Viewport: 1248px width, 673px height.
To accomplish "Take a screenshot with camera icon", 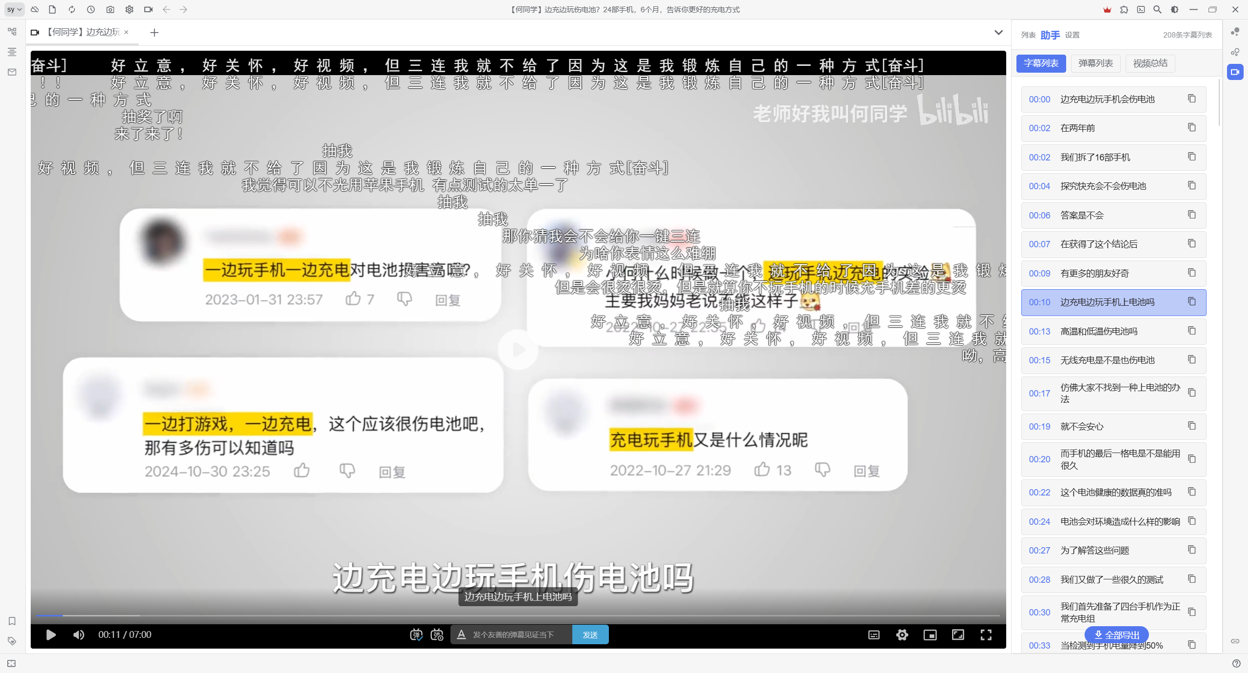I will click(x=110, y=9).
